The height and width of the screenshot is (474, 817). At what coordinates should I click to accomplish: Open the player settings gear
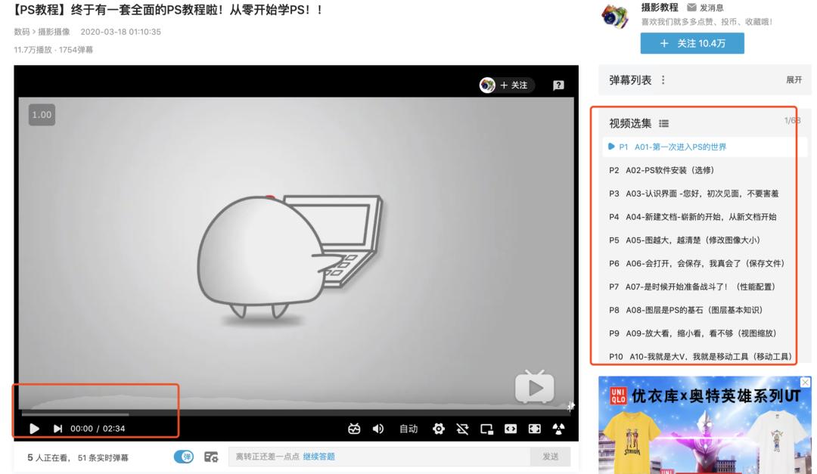pyautogui.click(x=439, y=429)
